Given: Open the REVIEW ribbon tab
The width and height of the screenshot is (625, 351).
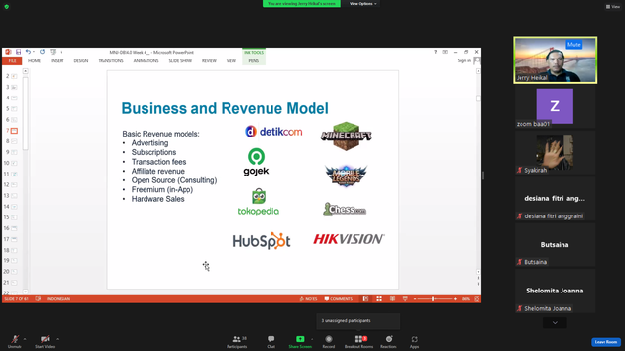Looking at the screenshot, I should (209, 60).
